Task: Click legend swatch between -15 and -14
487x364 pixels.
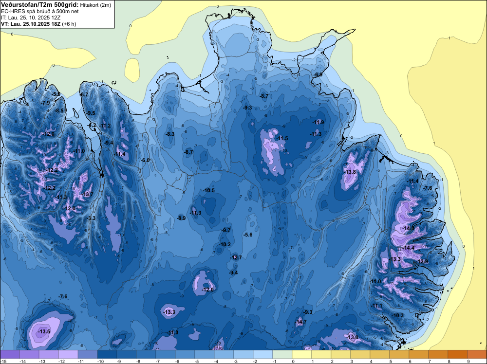Action: pyautogui.click(x=10, y=354)
